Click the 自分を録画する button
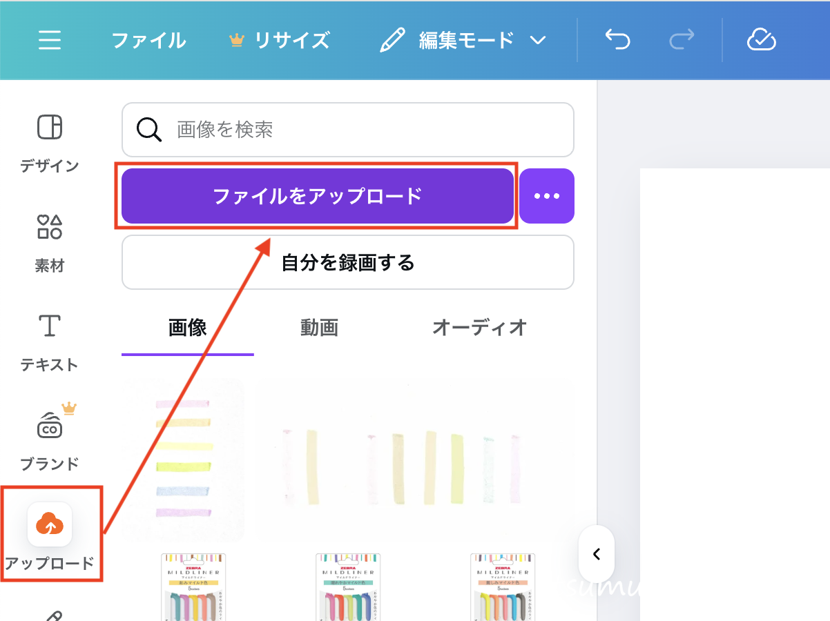 (348, 262)
